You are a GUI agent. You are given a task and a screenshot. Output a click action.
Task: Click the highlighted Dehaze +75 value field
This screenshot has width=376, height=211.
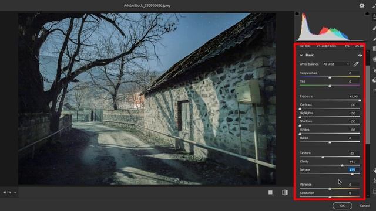coord(354,170)
